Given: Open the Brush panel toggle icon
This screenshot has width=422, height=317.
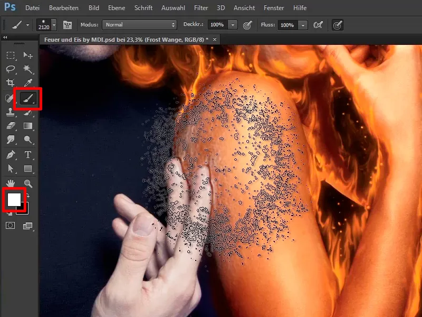Looking at the screenshot, I should coord(68,25).
